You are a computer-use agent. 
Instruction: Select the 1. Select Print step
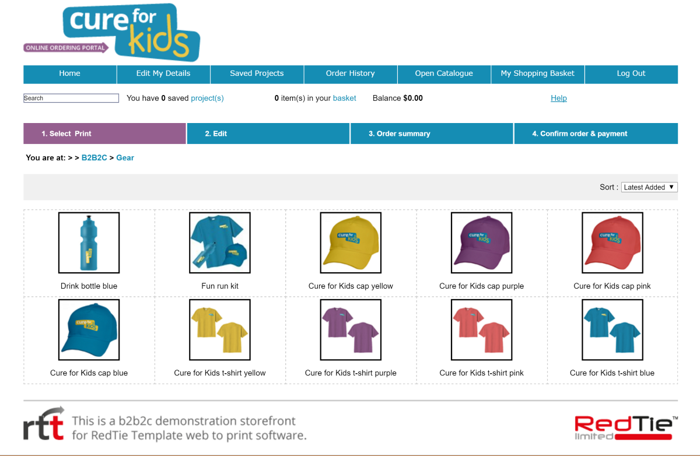104,134
